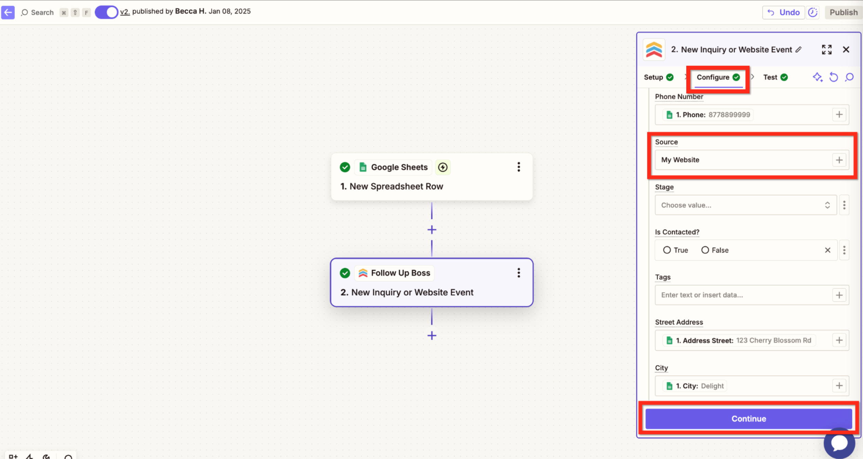
Task: Click the Google Sheets app label
Action: 393,167
